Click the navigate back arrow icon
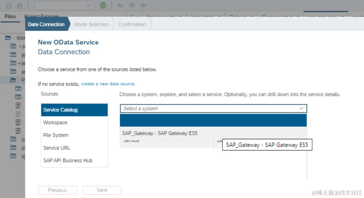 pyautogui.click(x=132, y=5)
